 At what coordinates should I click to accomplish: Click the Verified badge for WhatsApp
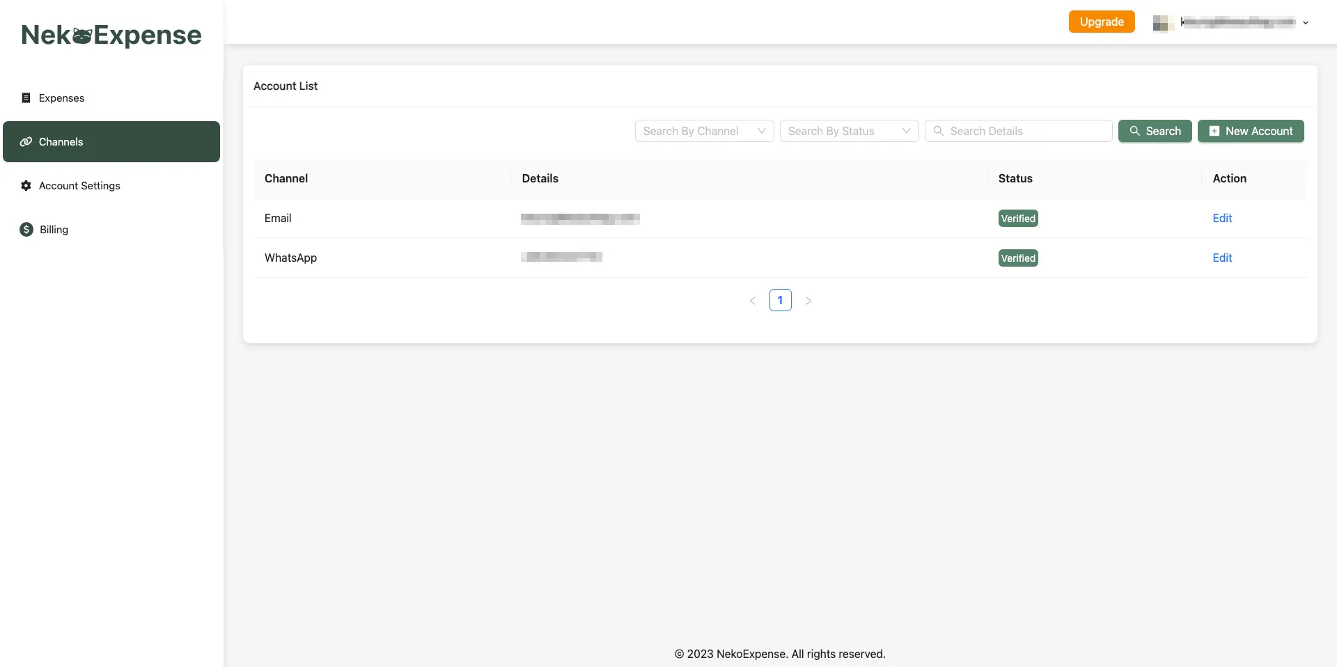click(x=1018, y=258)
